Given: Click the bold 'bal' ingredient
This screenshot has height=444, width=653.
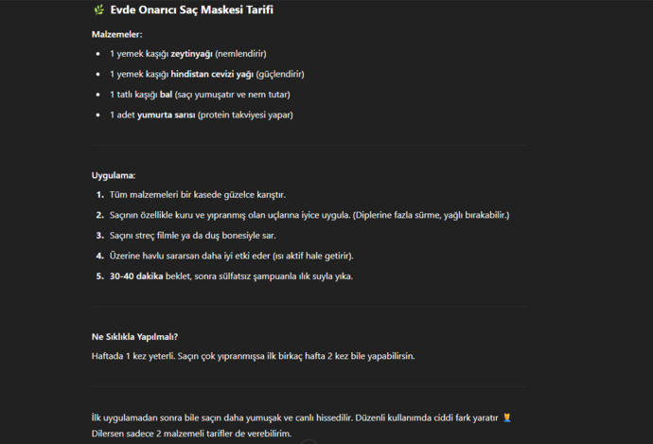Looking at the screenshot, I should (166, 95).
